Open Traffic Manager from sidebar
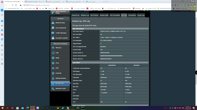The image size is (197, 110). (60, 33)
